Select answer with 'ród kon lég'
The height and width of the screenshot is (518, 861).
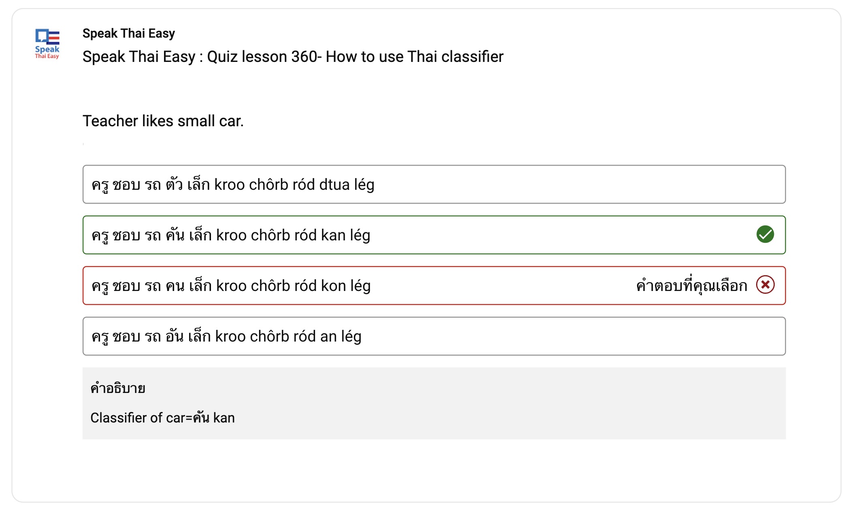[x=434, y=285]
